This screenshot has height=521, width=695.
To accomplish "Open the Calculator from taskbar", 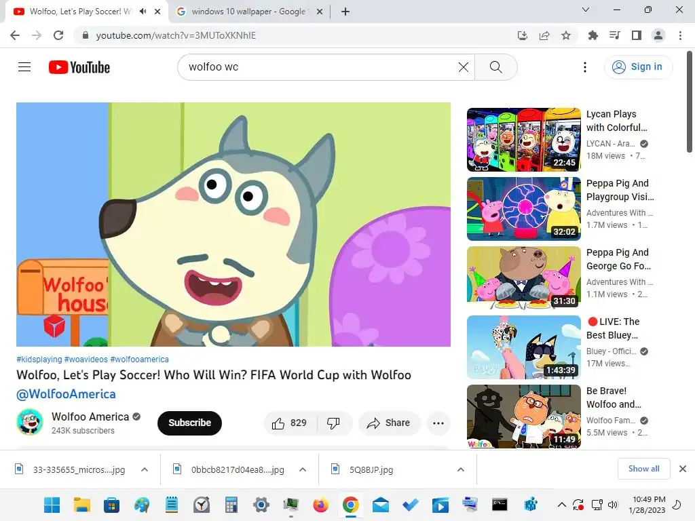I will pos(231,505).
